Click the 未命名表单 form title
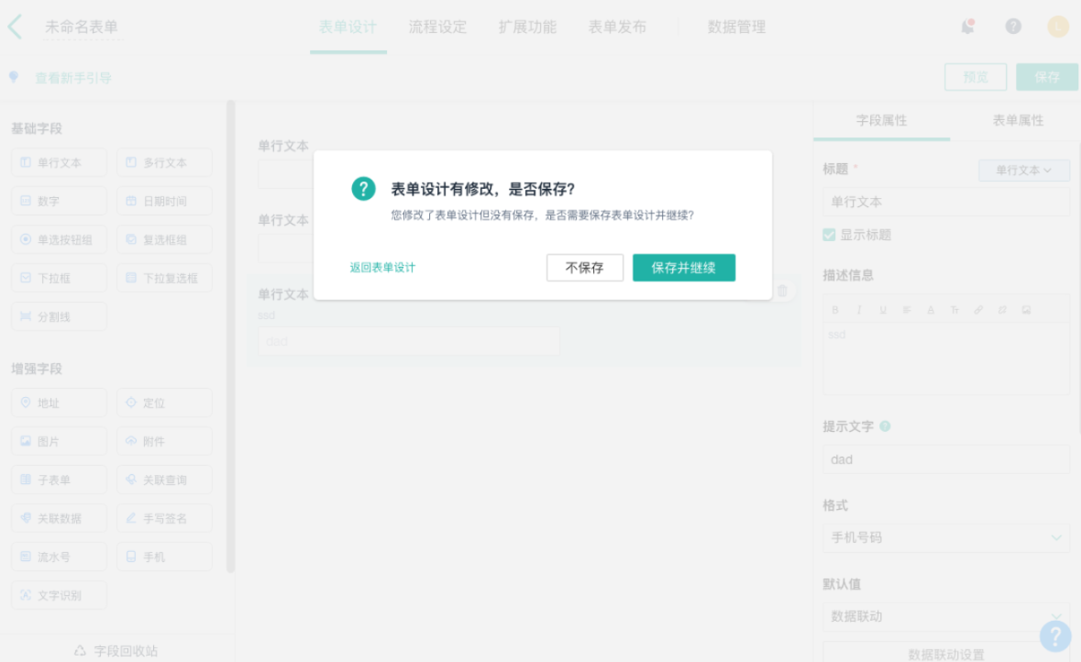Viewport: 1081px width, 662px height. click(82, 27)
